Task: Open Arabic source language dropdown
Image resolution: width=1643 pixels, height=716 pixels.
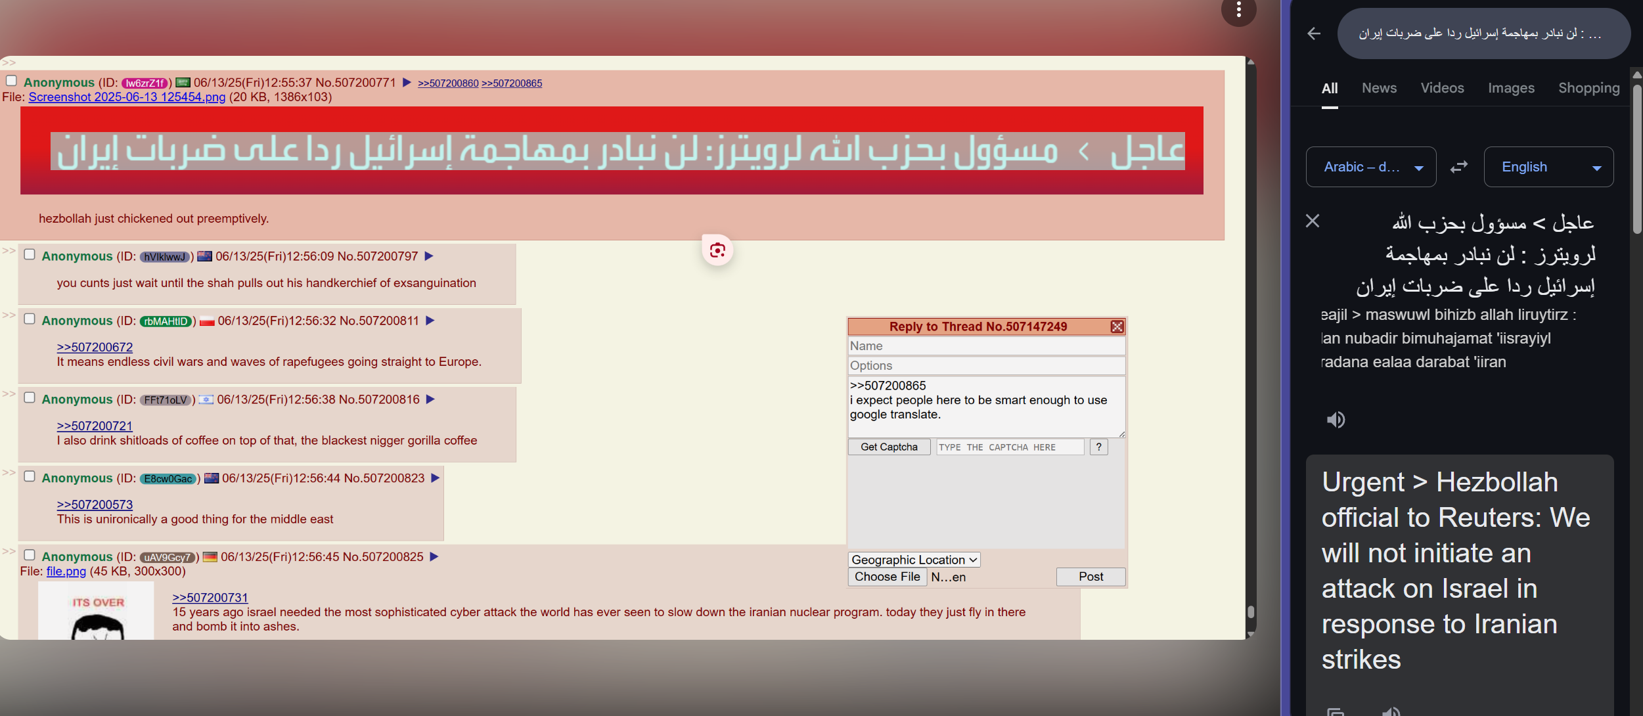Action: [1371, 167]
